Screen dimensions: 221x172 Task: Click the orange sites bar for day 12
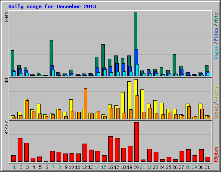[85, 104]
